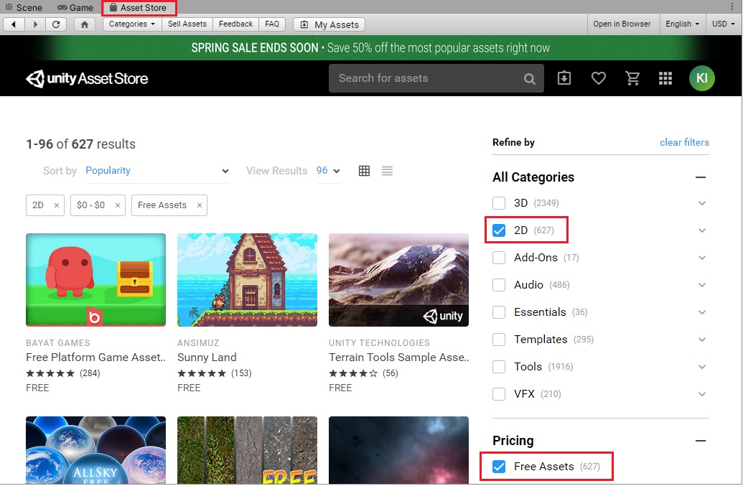Remove the 2D filter tag
743x486 pixels.
tap(57, 205)
